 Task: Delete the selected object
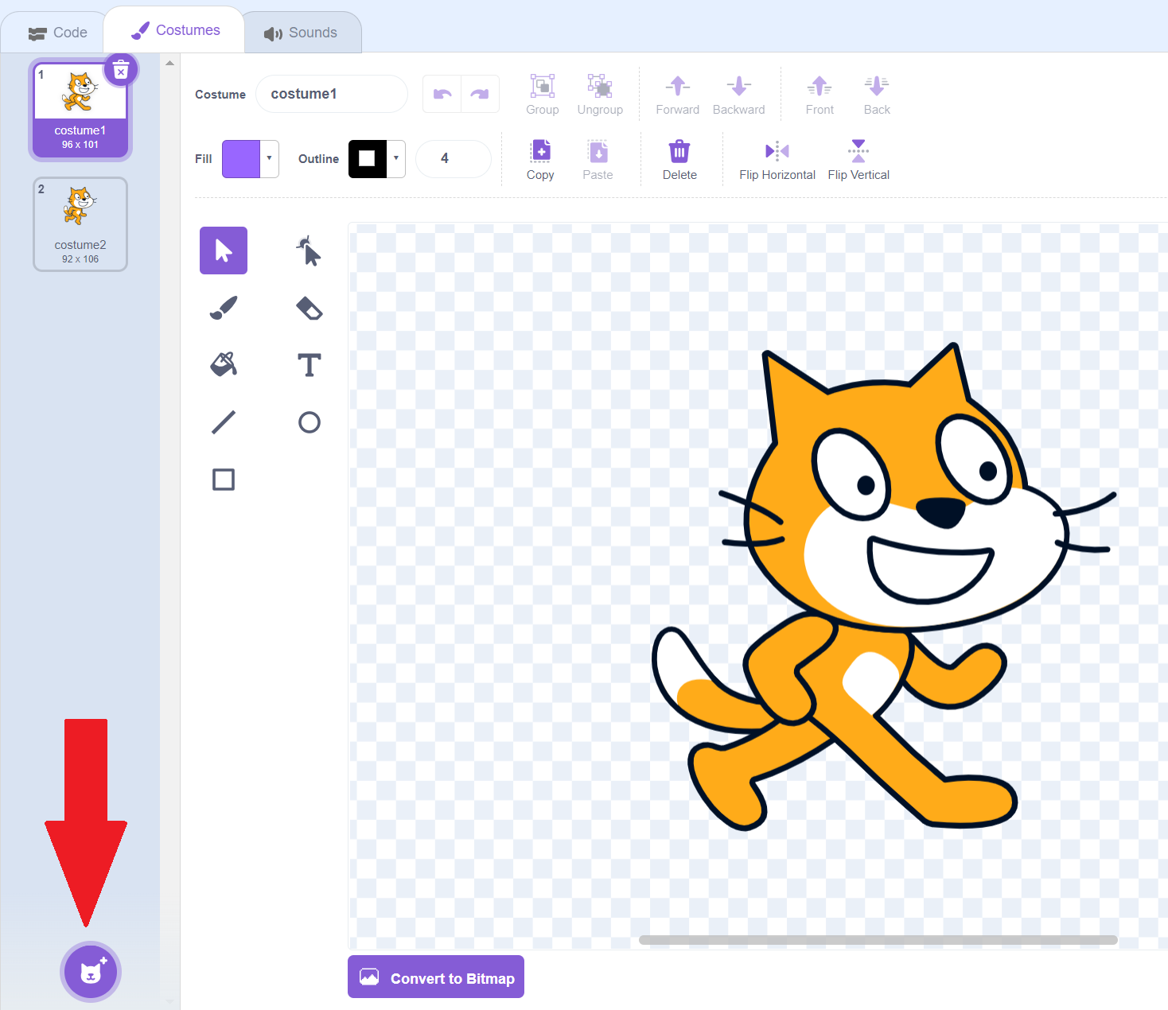coord(679,159)
